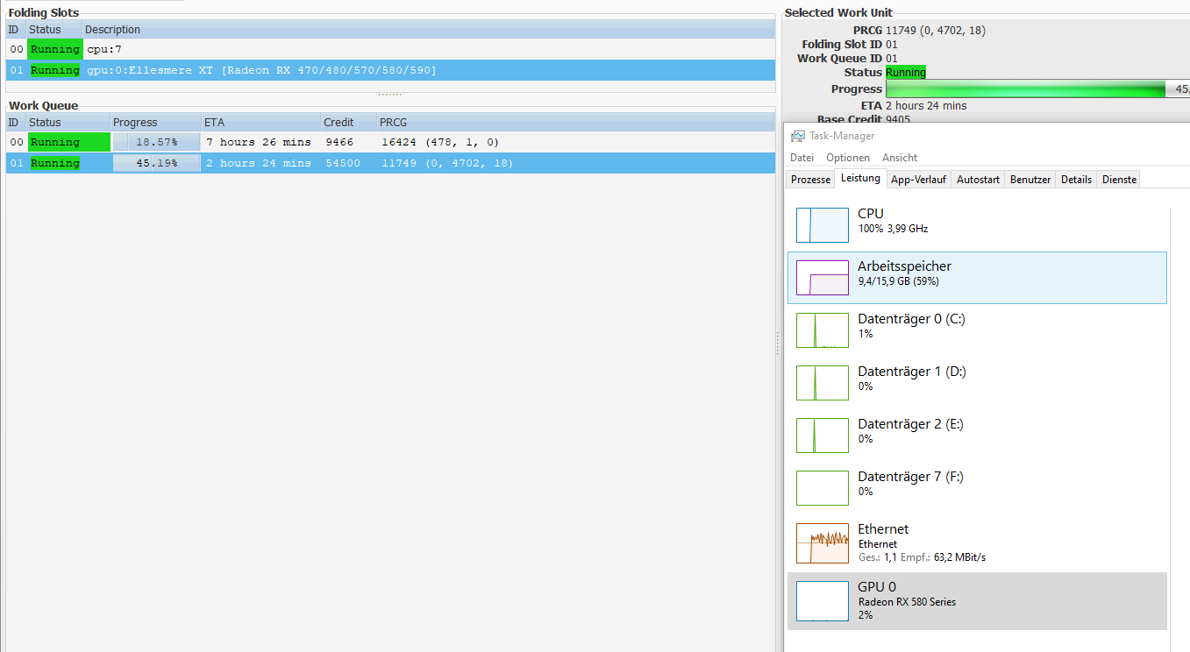Switch to the Prozesse tab
Image resolution: width=1190 pixels, height=652 pixels.
(x=810, y=180)
